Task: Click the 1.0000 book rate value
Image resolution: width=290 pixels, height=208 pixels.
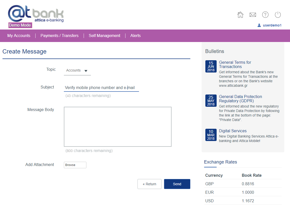Action: point(248,192)
